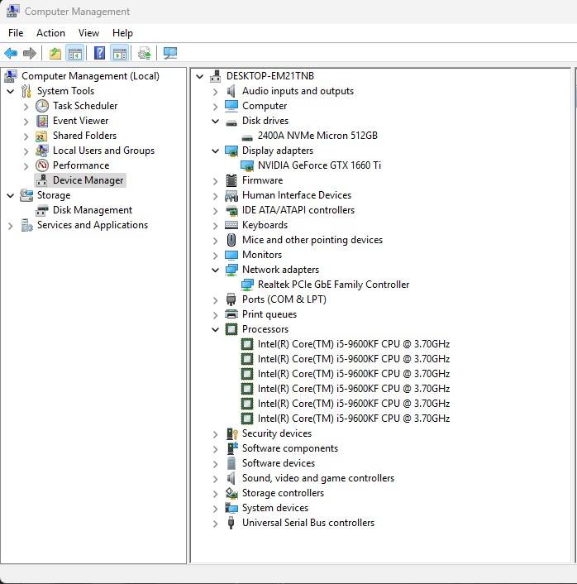Click the Up One Level folder icon
Image resolution: width=577 pixels, height=584 pixels.
[55, 54]
